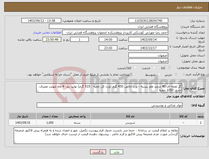Click the buyer name field پژوهشگاه فضایی ایران
The image size is (209, 159).
click(109, 27)
